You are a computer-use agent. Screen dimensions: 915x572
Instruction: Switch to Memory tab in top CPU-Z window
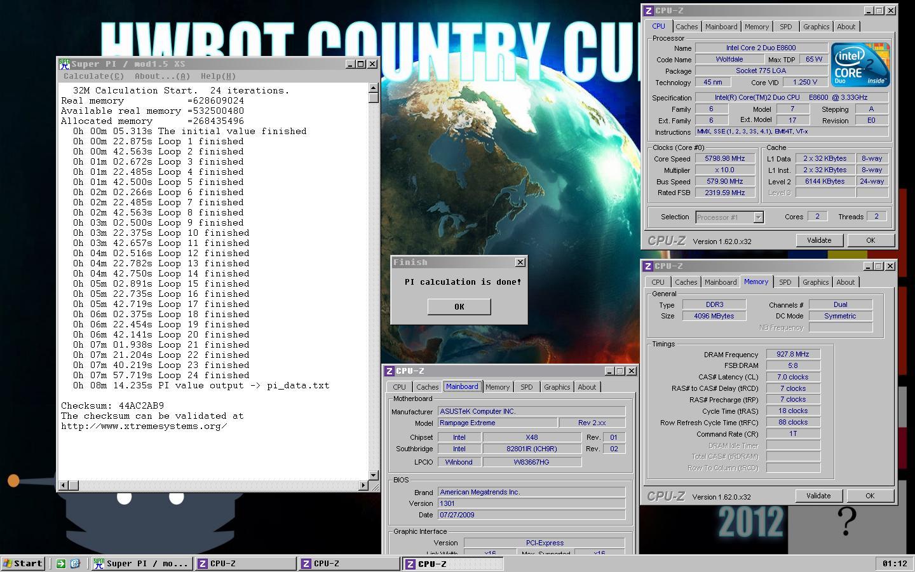757,27
